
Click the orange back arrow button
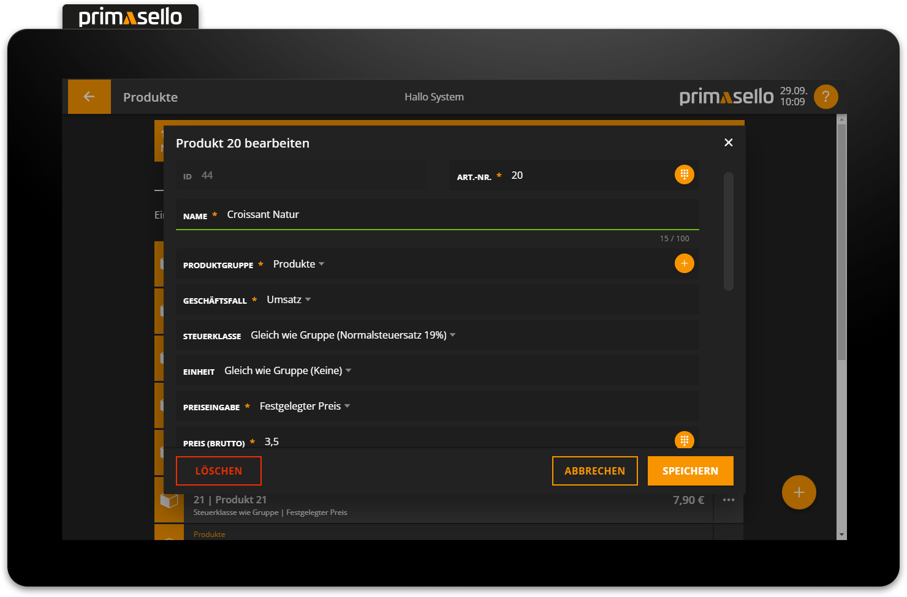pos(89,97)
